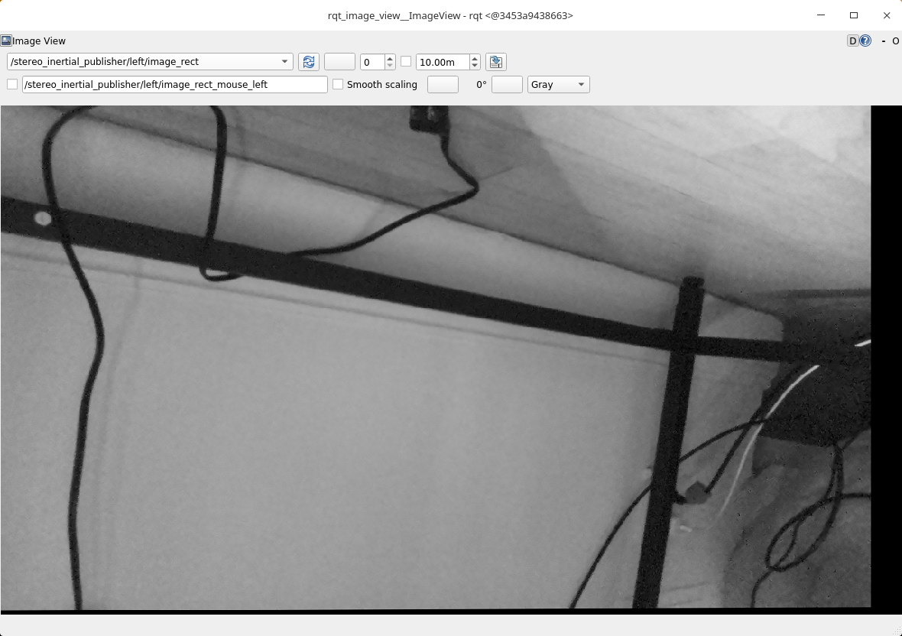Click the 0° rotation angle label

tap(482, 85)
